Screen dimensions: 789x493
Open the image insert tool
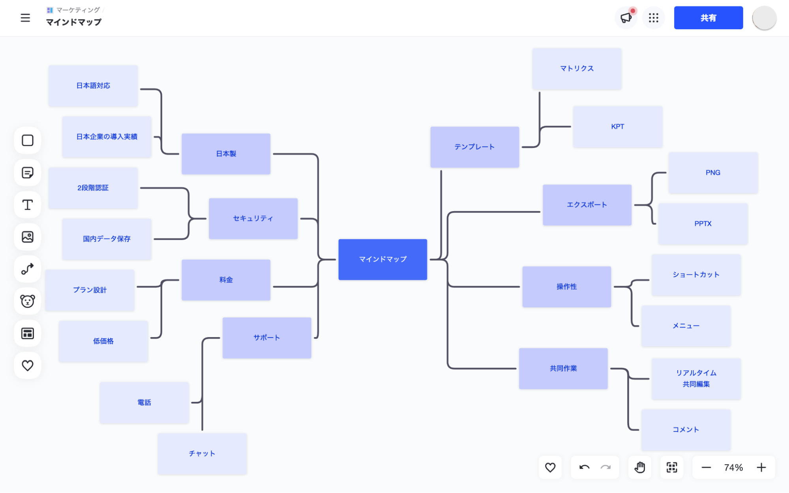28,237
